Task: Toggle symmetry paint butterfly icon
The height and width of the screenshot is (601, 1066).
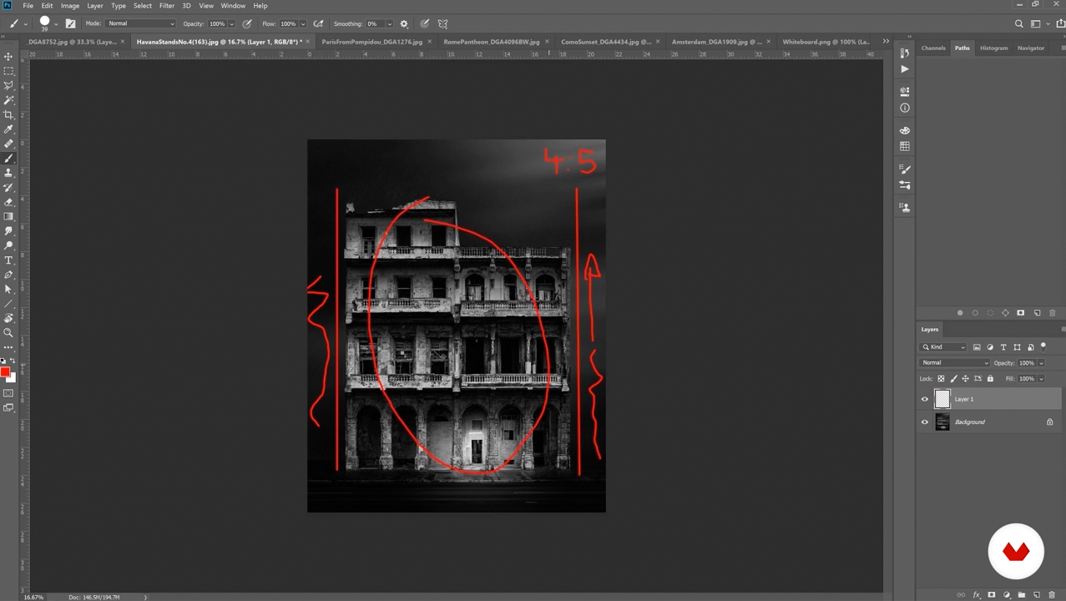Action: pyautogui.click(x=442, y=23)
